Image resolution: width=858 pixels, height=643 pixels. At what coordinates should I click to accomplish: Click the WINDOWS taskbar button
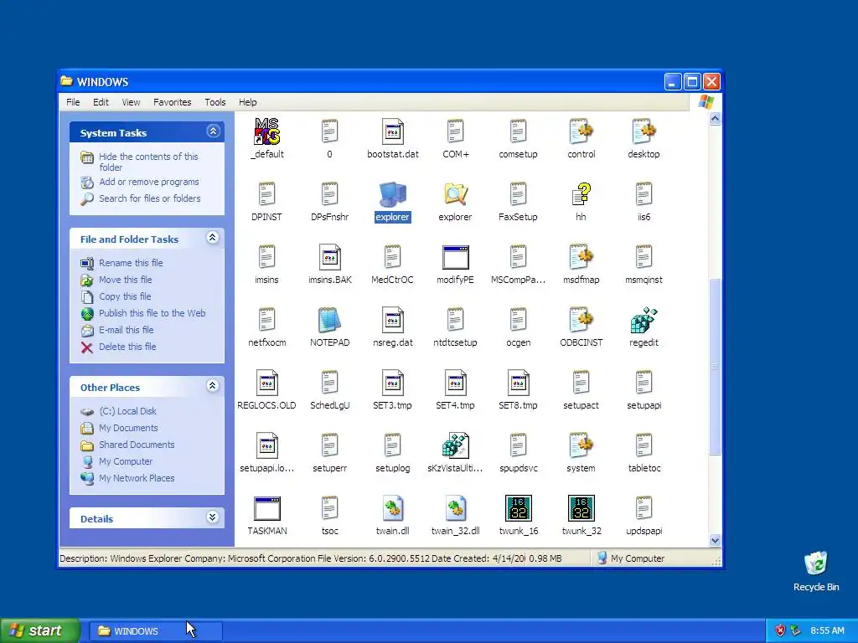tap(155, 631)
